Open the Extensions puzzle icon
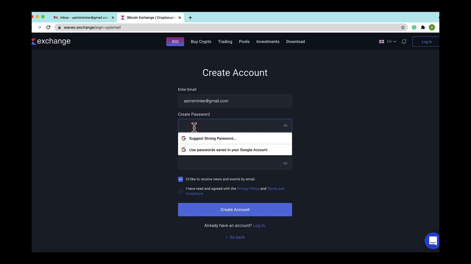 pos(423,27)
